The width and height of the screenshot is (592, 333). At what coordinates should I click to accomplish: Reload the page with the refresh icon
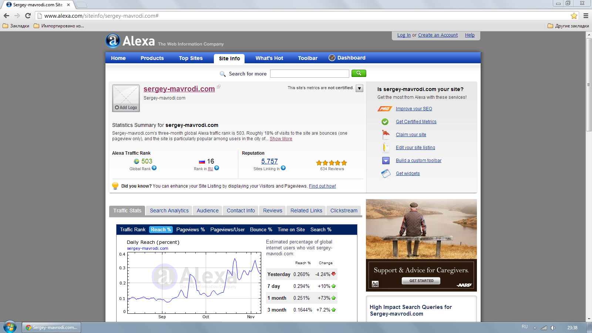[x=28, y=16]
